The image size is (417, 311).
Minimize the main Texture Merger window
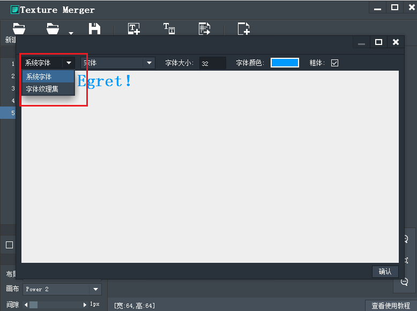(x=377, y=8)
